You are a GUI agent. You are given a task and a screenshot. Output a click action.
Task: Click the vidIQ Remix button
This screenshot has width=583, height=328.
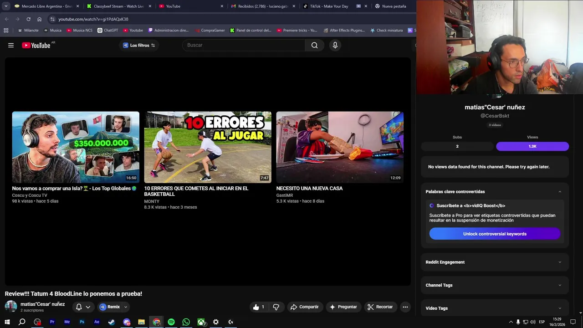click(x=110, y=307)
